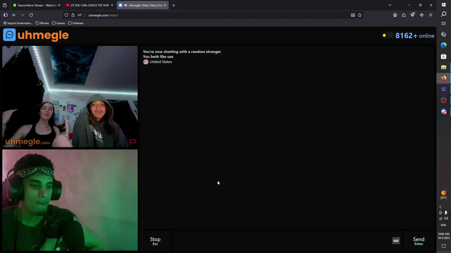Select the Uhmegle: Video Chat tab
The image size is (451, 253).
[142, 5]
